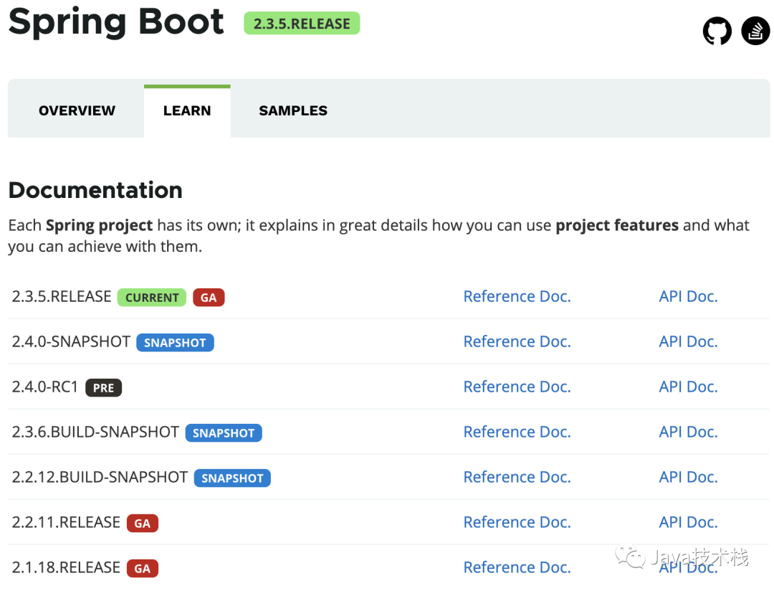Screen dimensions: 774x591
Task: Open Reference Doc. for 2.2.11.RELEASE
Action: click(x=517, y=522)
